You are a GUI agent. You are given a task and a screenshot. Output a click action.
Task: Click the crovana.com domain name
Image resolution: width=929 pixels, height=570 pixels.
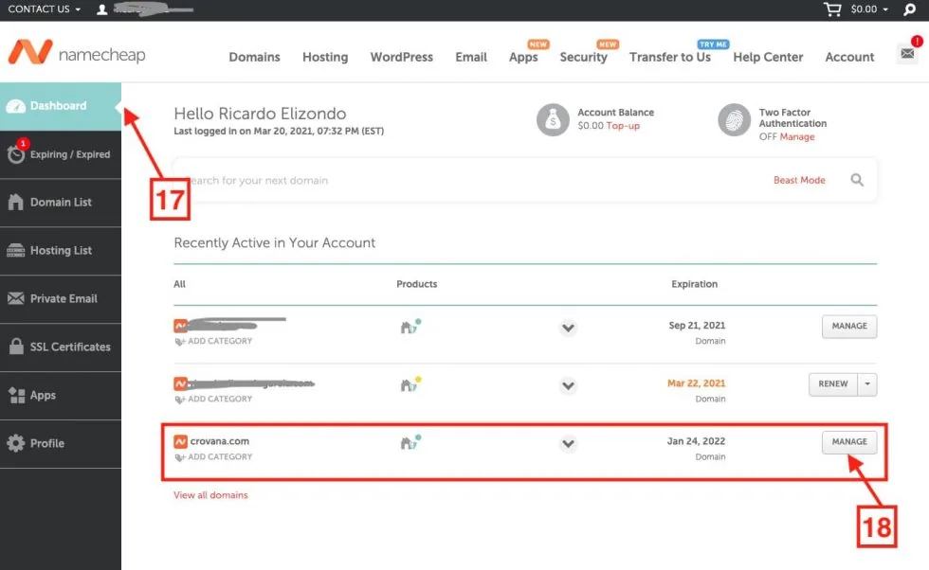[219, 441]
